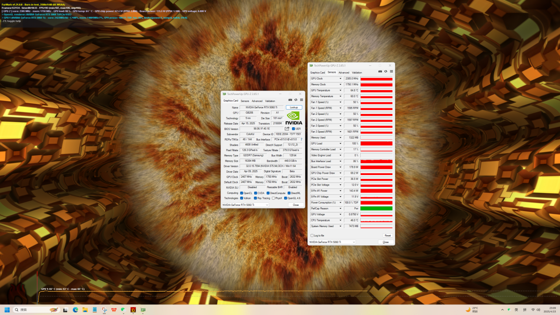The image size is (560, 315).
Task: Click the System Memory Used value 7473 MB
Action: 352,226
